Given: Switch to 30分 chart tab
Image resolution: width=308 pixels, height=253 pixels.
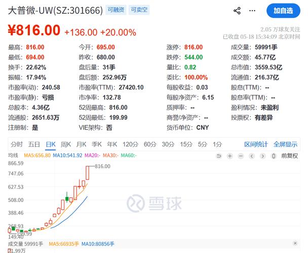Looking at the screenshot, I should [x=168, y=144].
